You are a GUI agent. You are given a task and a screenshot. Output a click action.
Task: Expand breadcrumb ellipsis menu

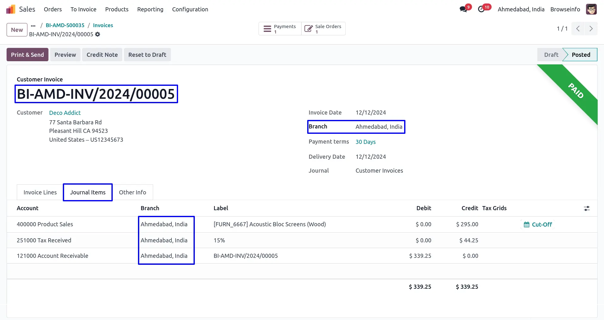33,26
